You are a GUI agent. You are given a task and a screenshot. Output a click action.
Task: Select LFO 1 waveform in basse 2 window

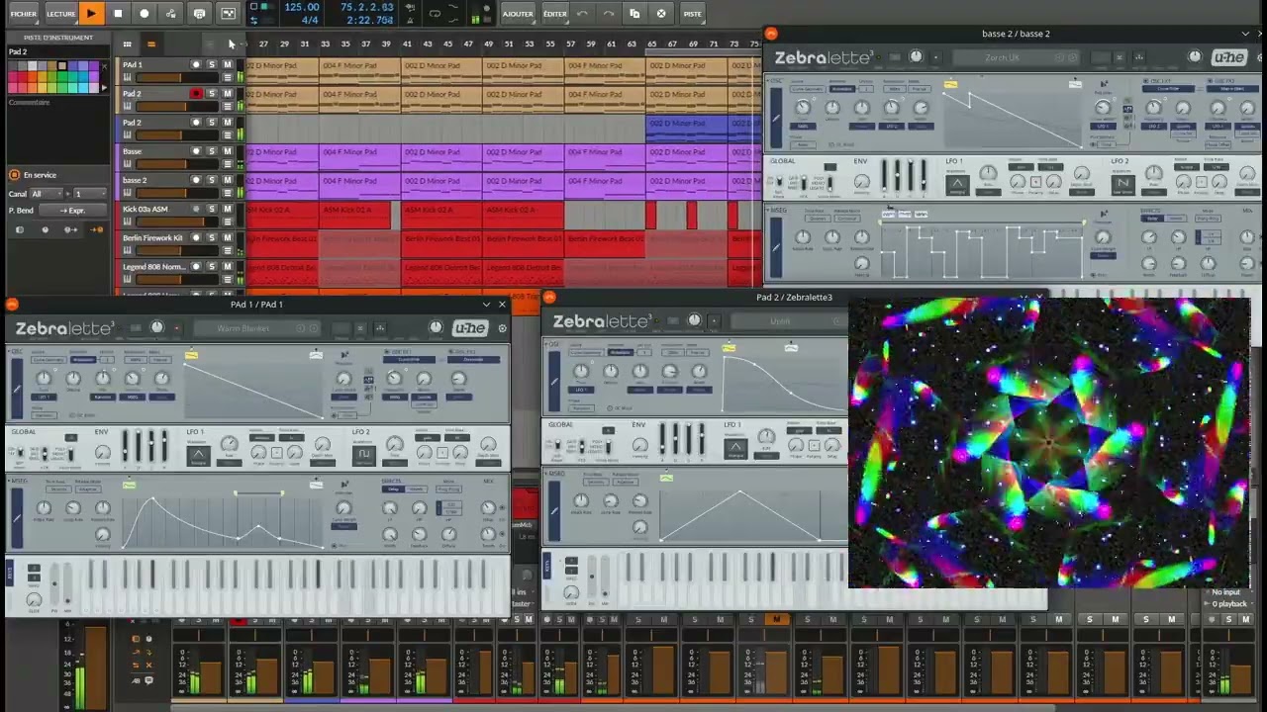956,184
